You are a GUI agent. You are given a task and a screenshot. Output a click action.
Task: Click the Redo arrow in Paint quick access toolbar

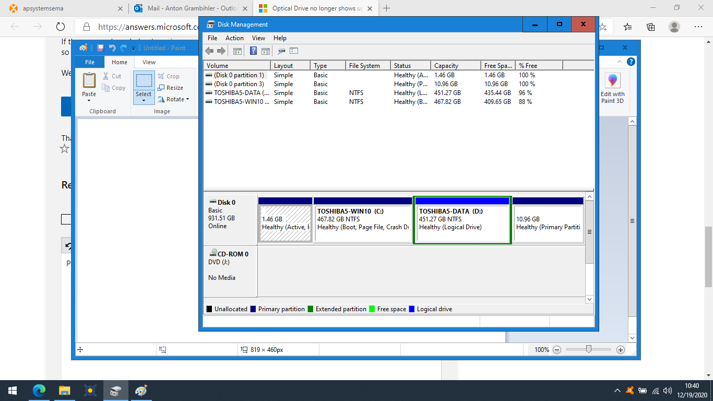123,48
